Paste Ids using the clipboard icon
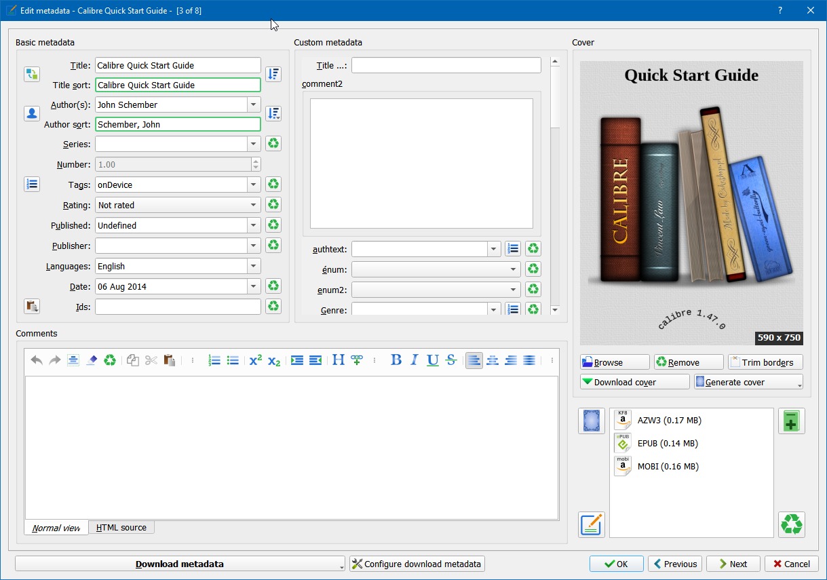The image size is (827, 580). tap(32, 307)
